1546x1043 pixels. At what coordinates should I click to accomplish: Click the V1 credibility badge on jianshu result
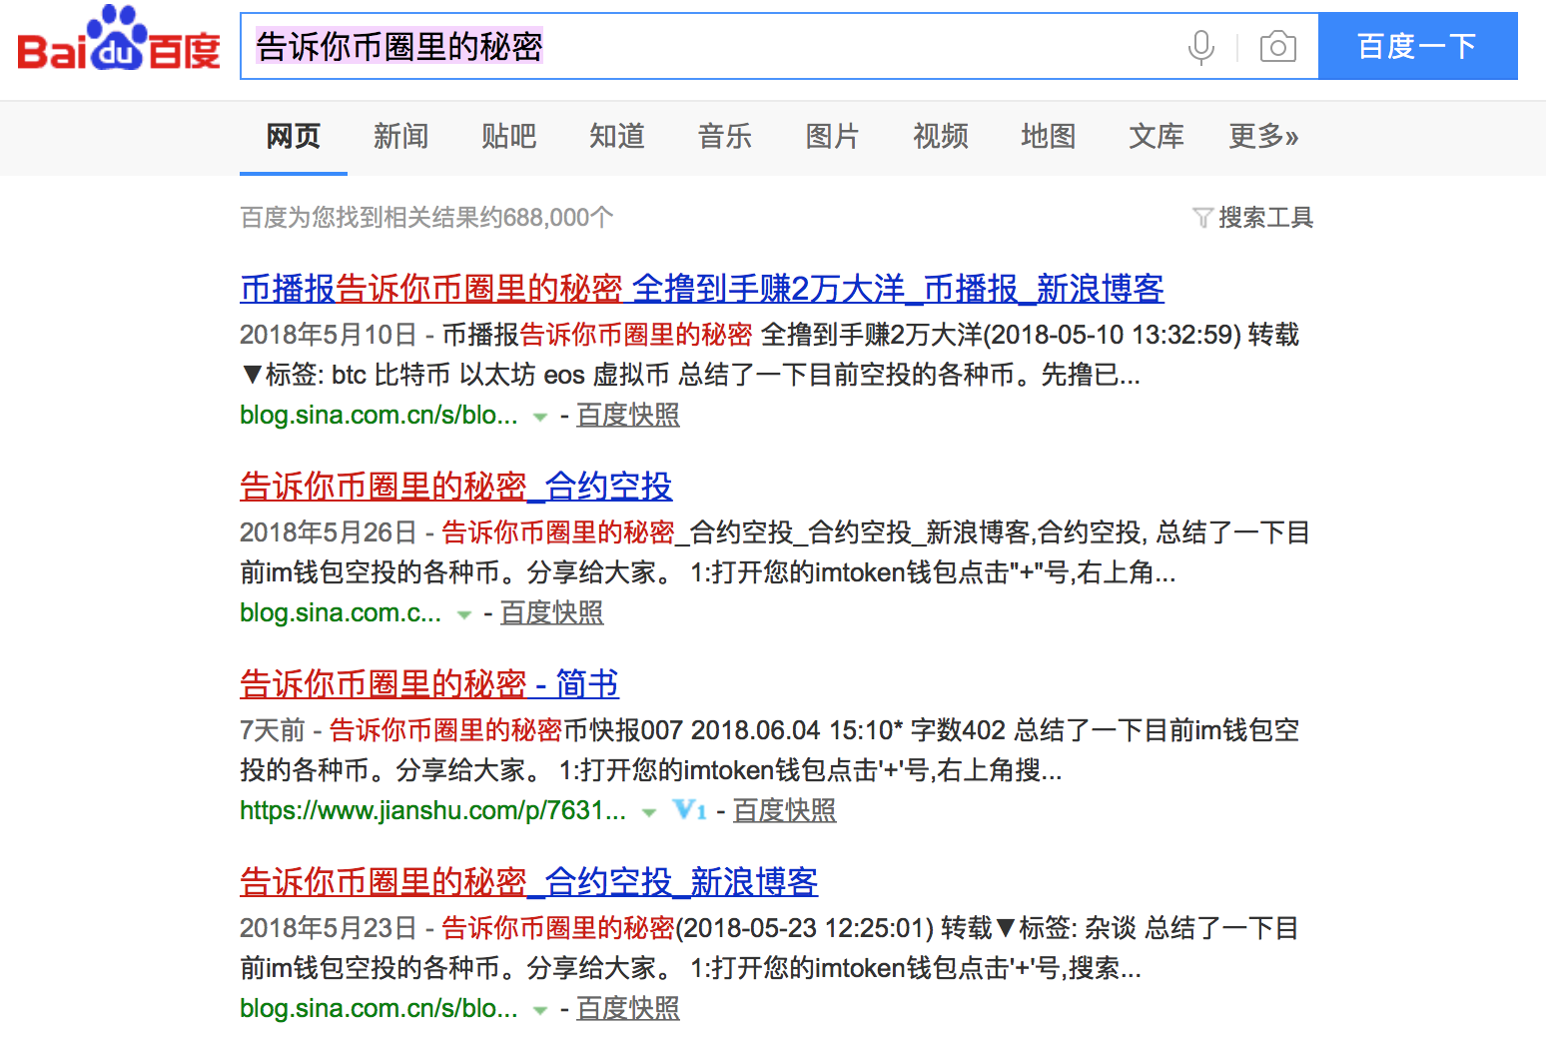(689, 810)
